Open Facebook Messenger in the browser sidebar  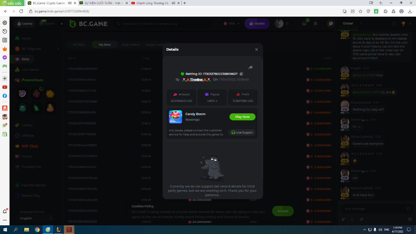[x=5, y=58]
